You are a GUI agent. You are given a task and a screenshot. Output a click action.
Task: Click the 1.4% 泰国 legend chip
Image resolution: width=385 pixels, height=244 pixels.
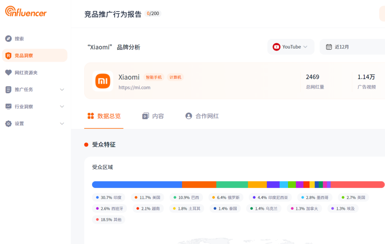click(225, 208)
